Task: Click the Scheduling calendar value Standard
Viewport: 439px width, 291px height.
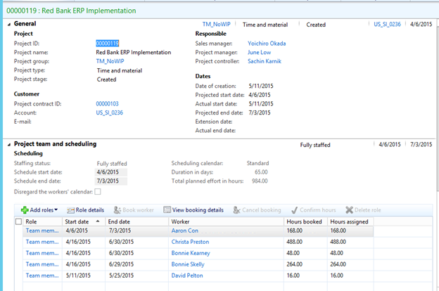Action: pyautogui.click(x=257, y=163)
